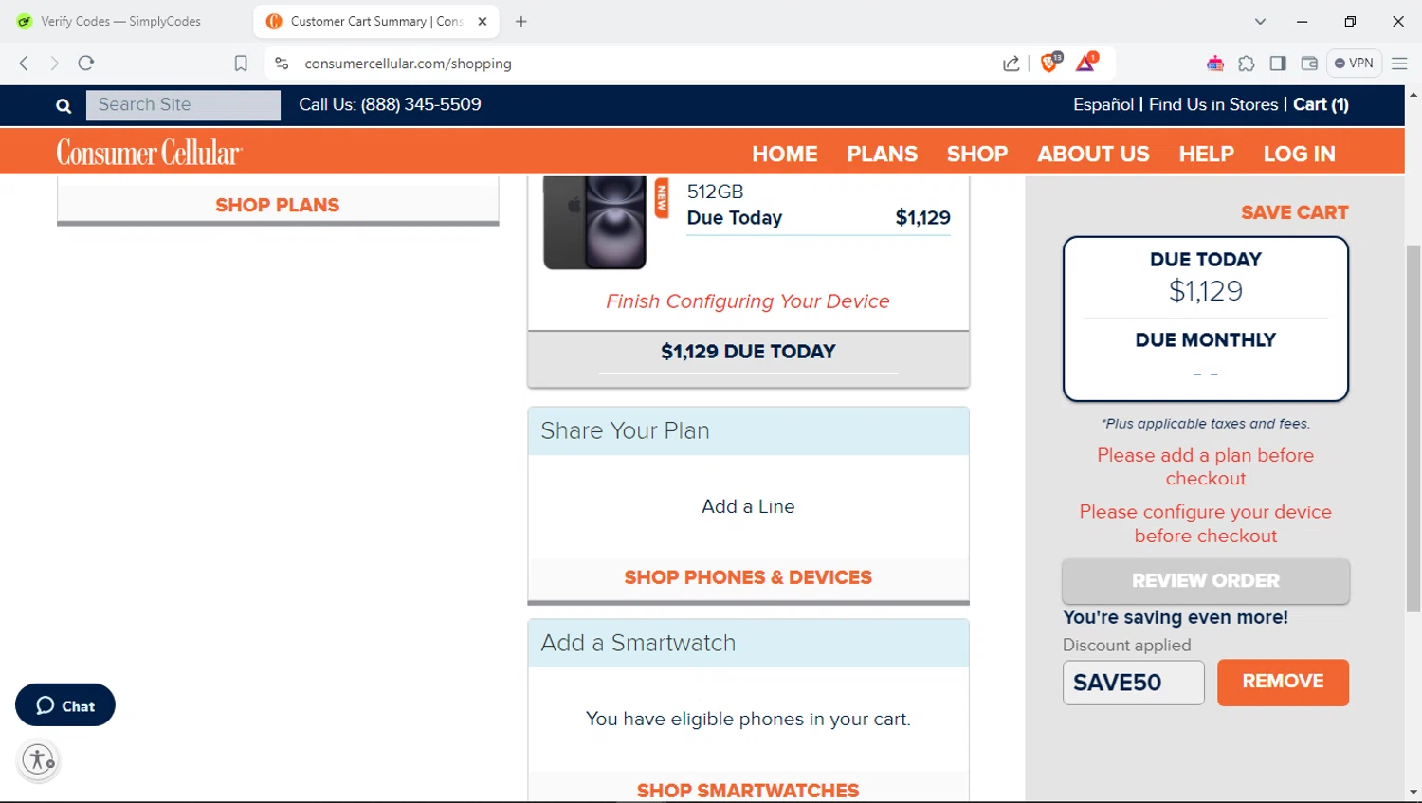The height and width of the screenshot is (803, 1422).
Task: Open the accessibility widget icon
Action: click(x=39, y=760)
